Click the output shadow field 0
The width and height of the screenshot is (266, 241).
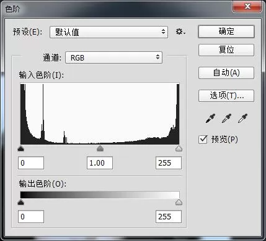coord(31,217)
